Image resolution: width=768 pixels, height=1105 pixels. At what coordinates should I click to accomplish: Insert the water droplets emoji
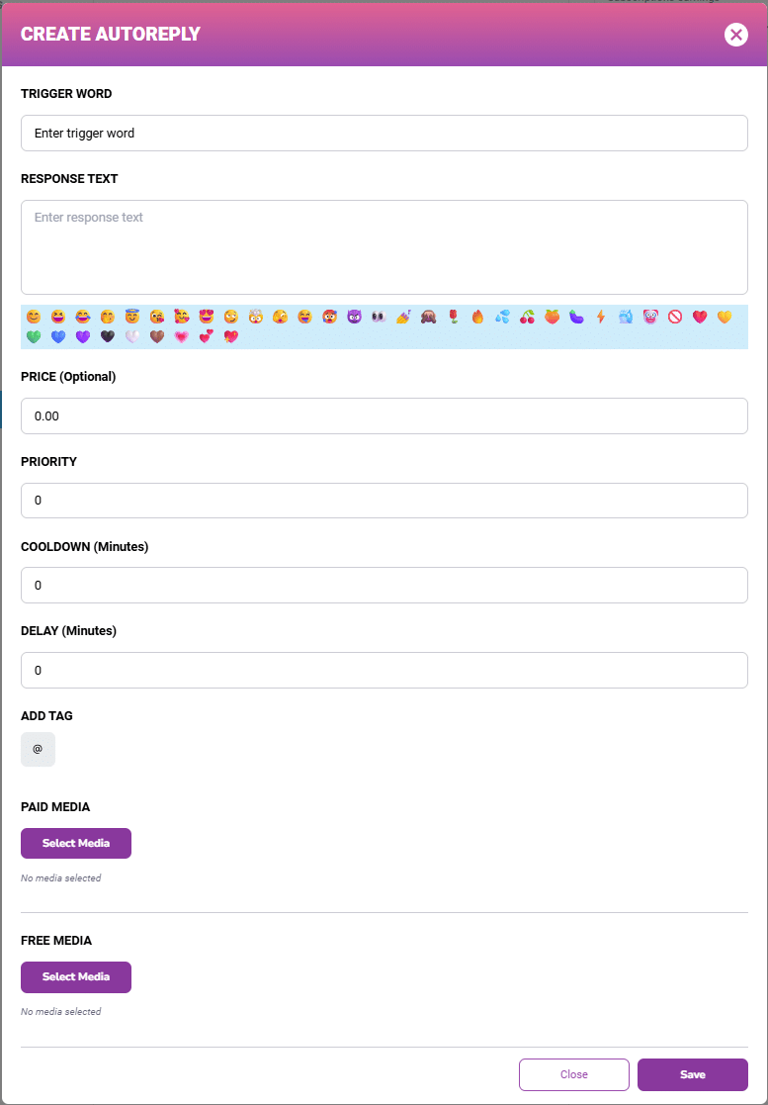[x=503, y=318]
